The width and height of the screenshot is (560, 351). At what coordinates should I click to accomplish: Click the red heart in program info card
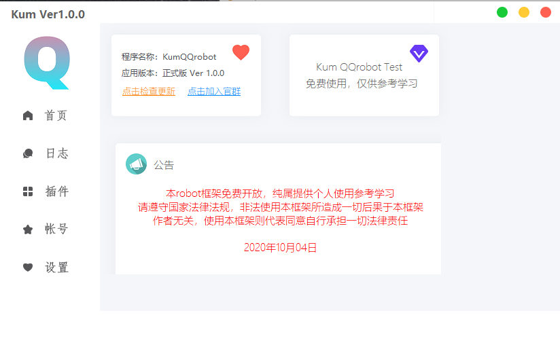click(x=241, y=52)
